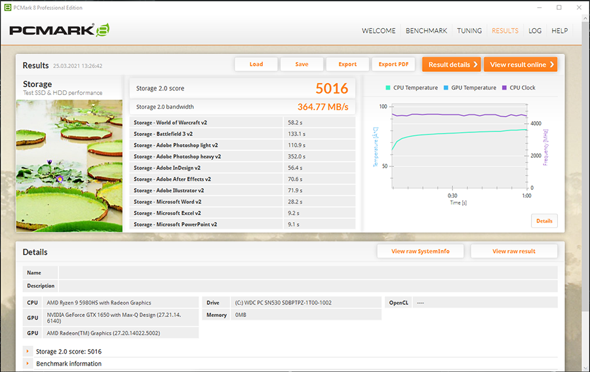Click the Save results button
Screen dimensions: 590x372
click(x=302, y=64)
